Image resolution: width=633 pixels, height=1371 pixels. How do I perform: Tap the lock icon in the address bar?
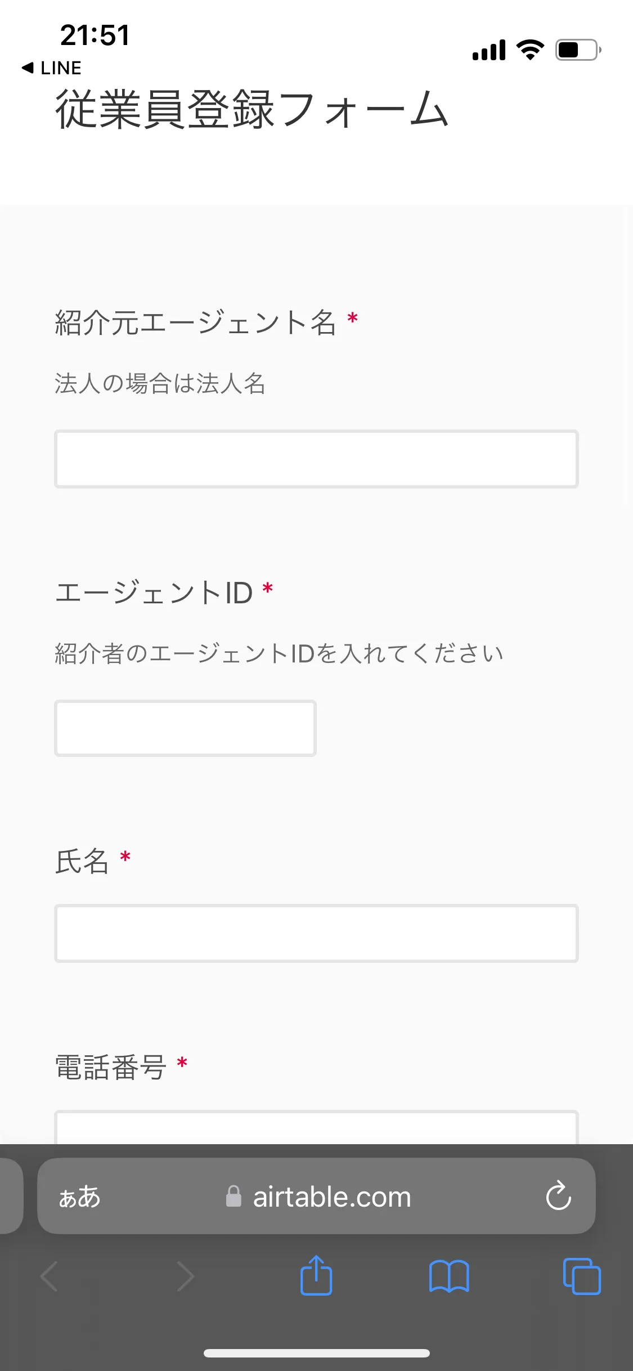click(235, 1197)
